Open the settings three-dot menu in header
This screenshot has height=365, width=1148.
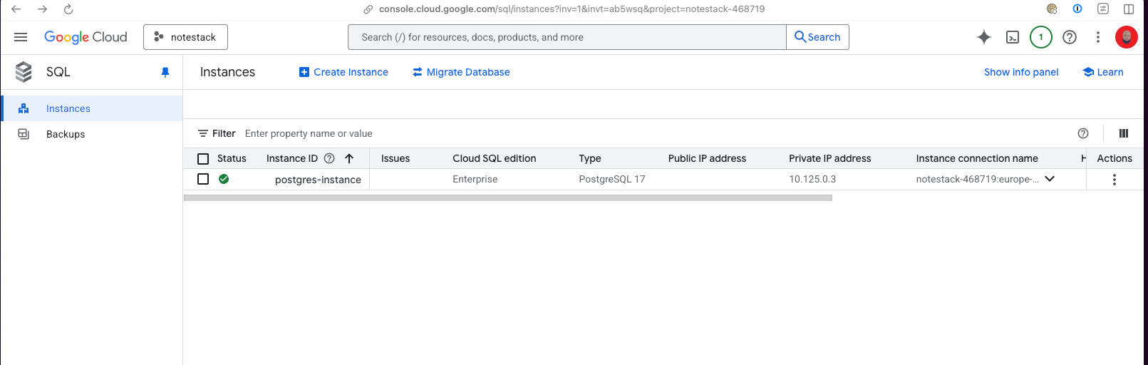point(1098,37)
